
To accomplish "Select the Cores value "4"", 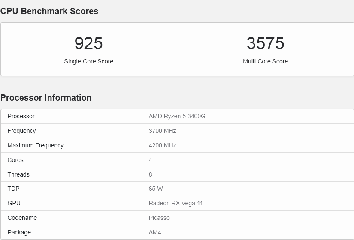I will click(150, 160).
